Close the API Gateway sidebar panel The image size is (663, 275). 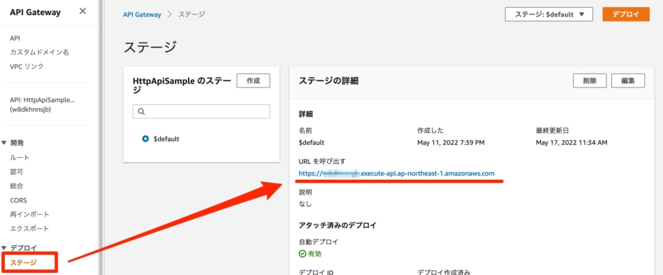tap(83, 12)
